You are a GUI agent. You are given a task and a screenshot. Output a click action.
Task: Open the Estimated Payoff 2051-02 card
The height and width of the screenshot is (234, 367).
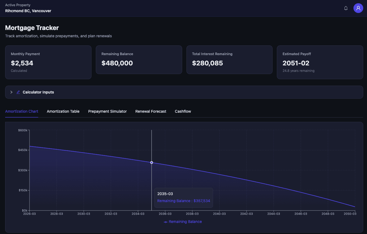[x=320, y=62]
